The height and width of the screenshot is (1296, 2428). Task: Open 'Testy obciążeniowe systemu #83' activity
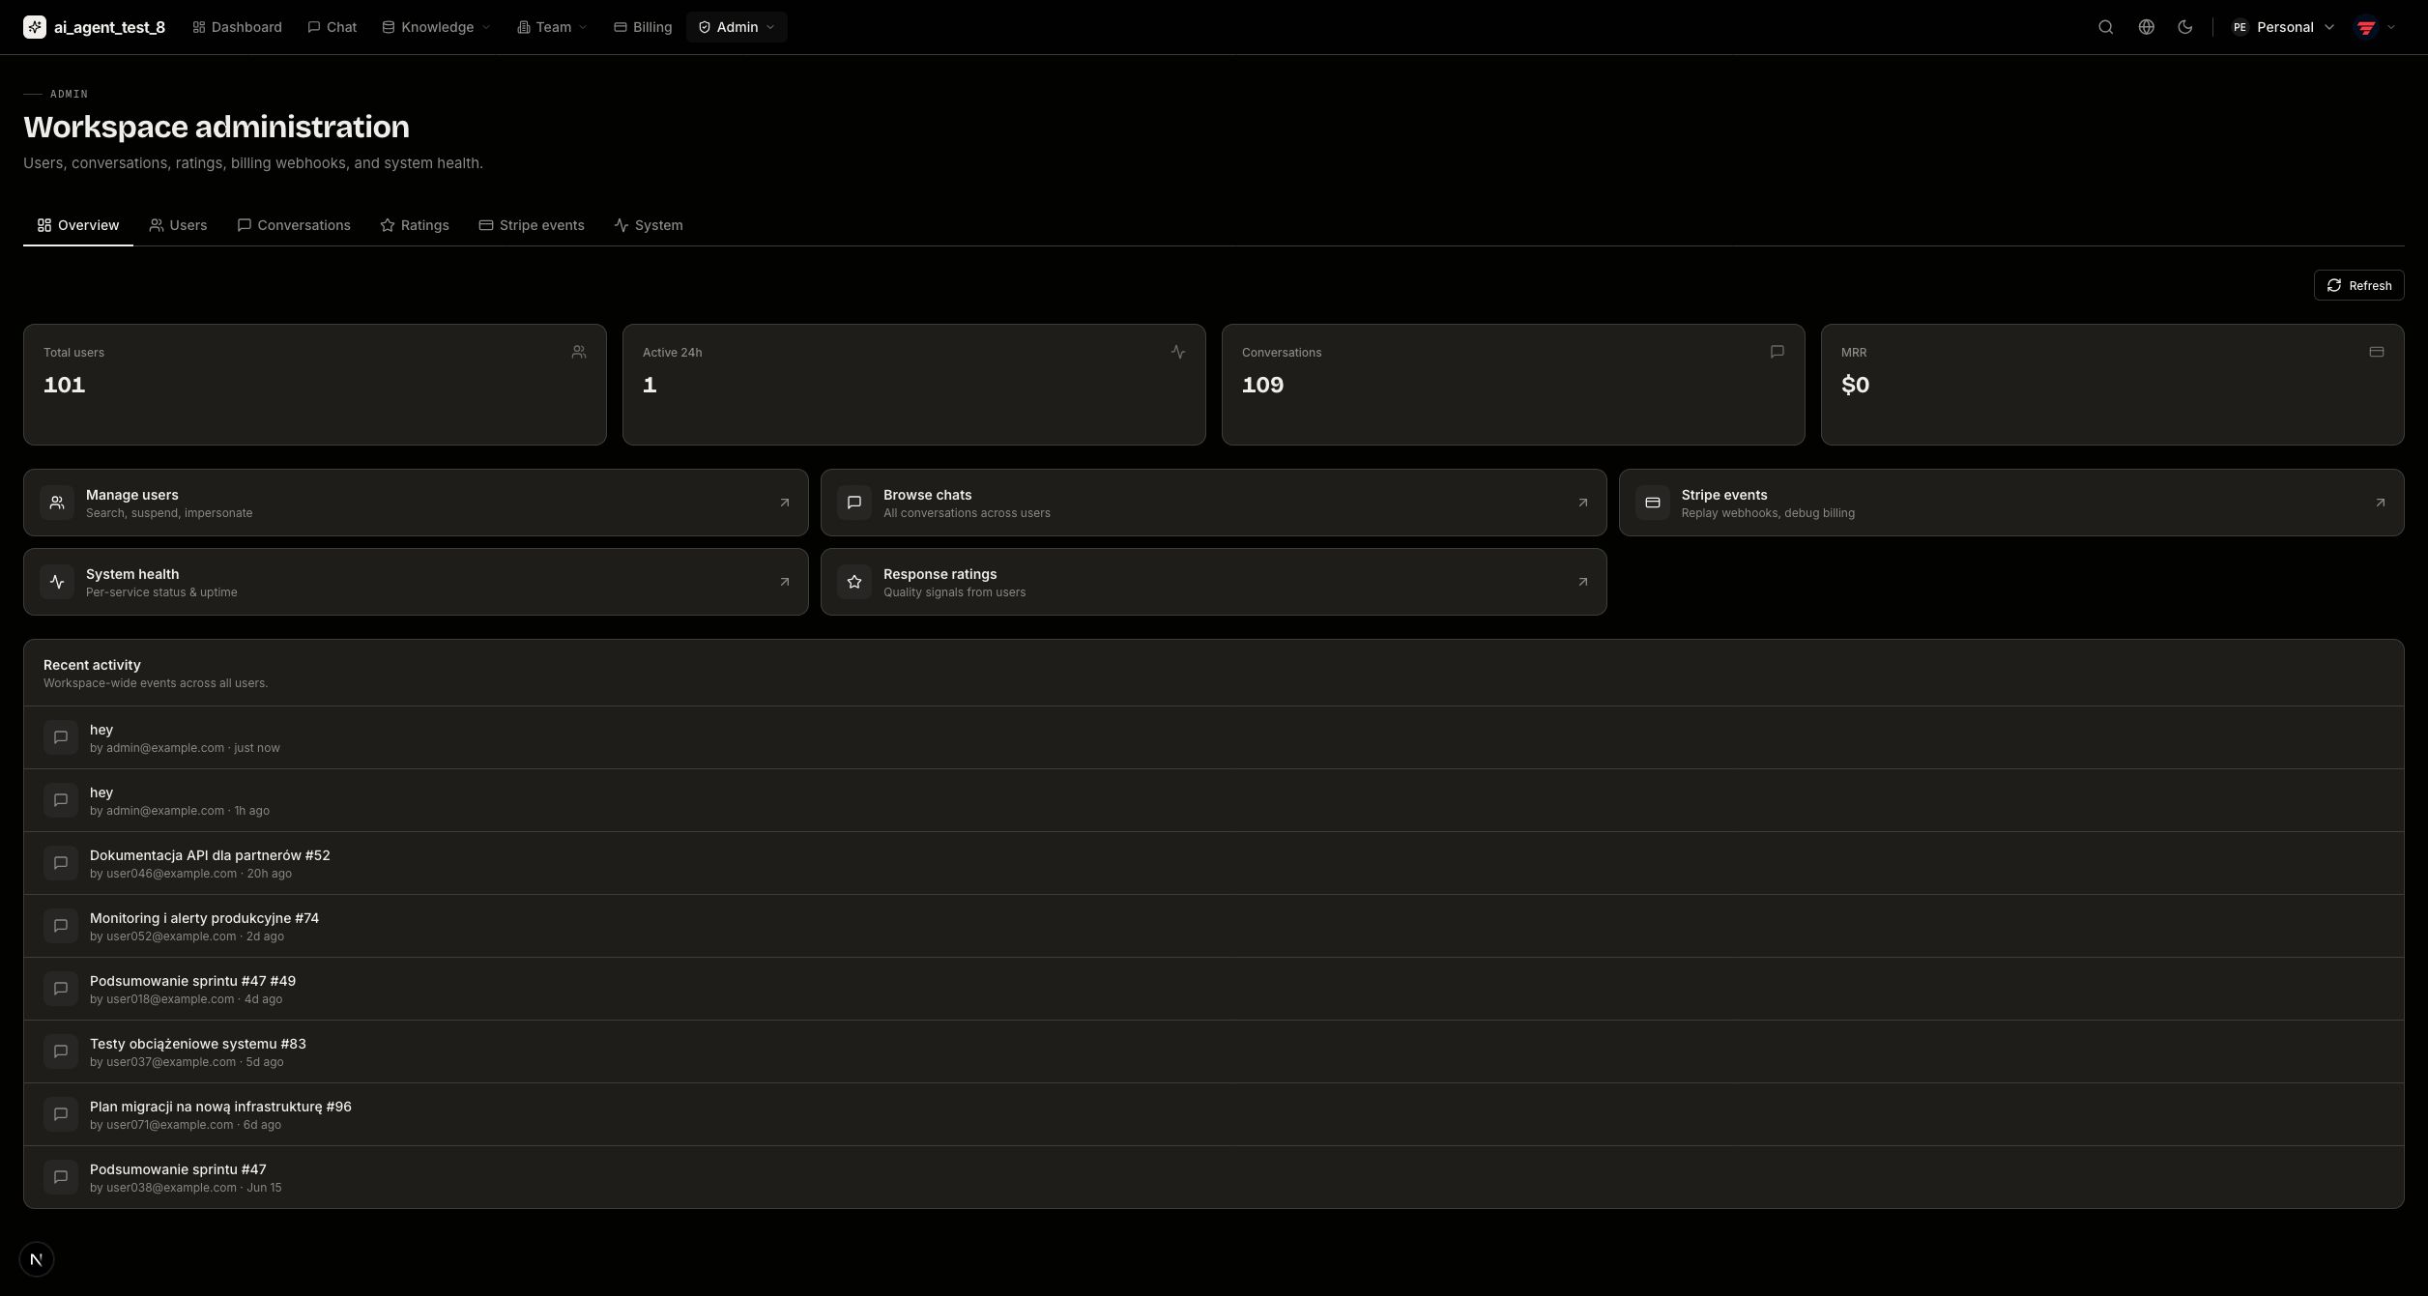[x=1213, y=1051]
